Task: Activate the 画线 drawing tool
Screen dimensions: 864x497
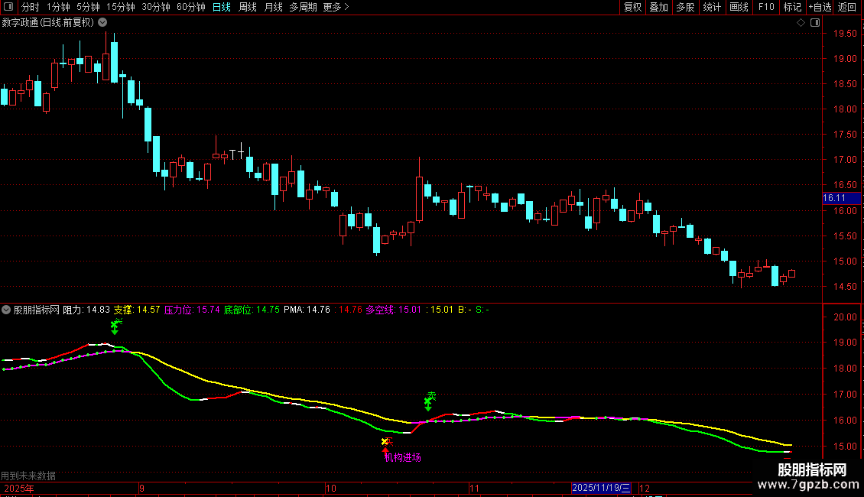Action: [x=739, y=7]
